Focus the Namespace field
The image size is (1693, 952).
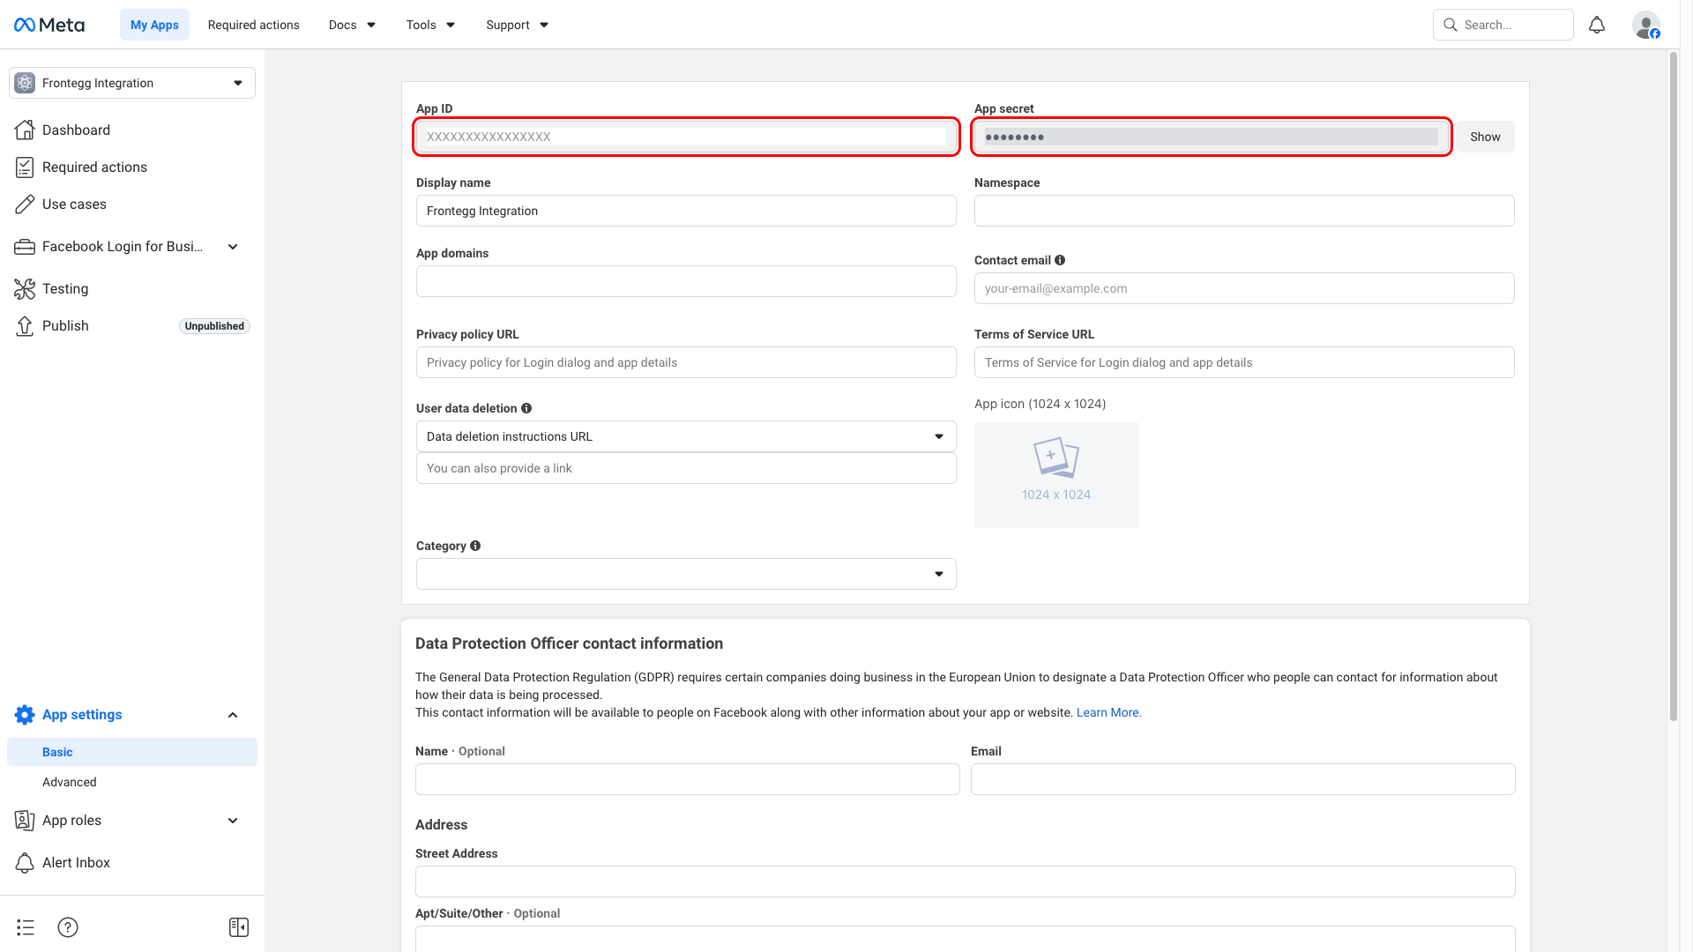pyautogui.click(x=1244, y=211)
